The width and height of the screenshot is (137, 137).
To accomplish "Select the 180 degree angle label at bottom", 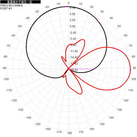I will [x=70, y=133].
